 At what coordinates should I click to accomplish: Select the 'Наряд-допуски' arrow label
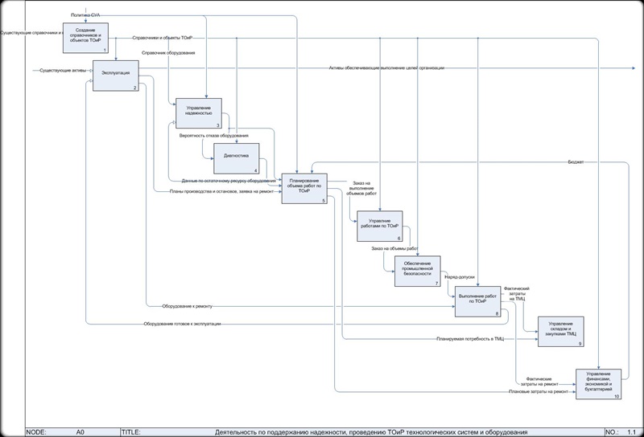click(459, 278)
